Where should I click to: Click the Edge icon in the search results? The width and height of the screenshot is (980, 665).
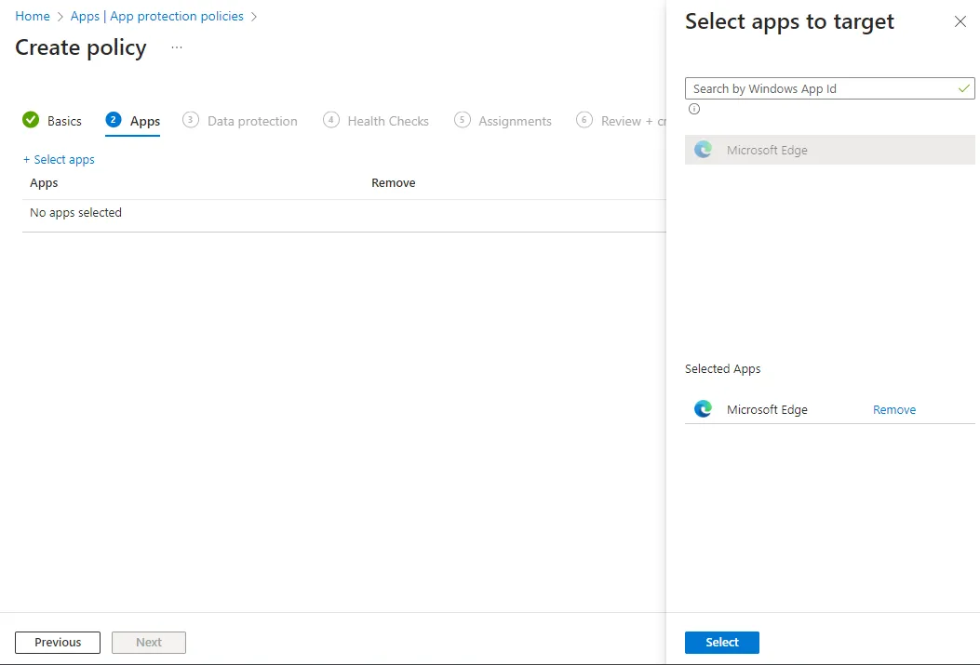(x=704, y=150)
